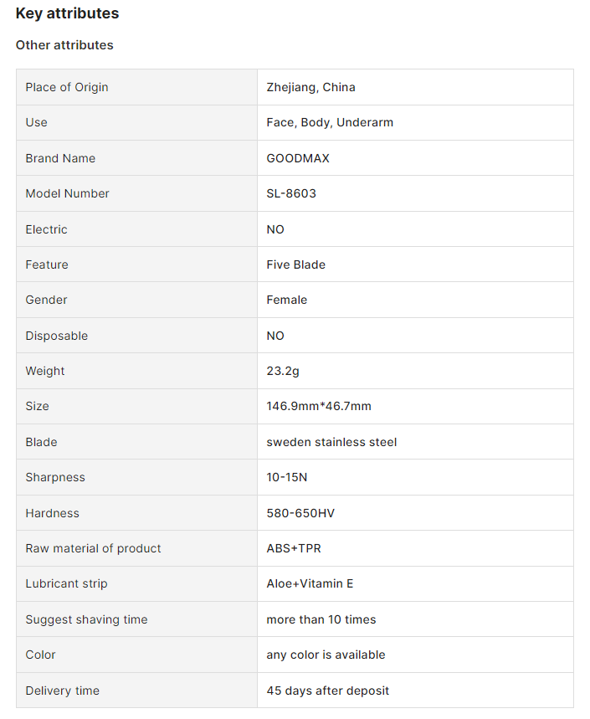Click the Five Blade feature value

[x=295, y=264]
